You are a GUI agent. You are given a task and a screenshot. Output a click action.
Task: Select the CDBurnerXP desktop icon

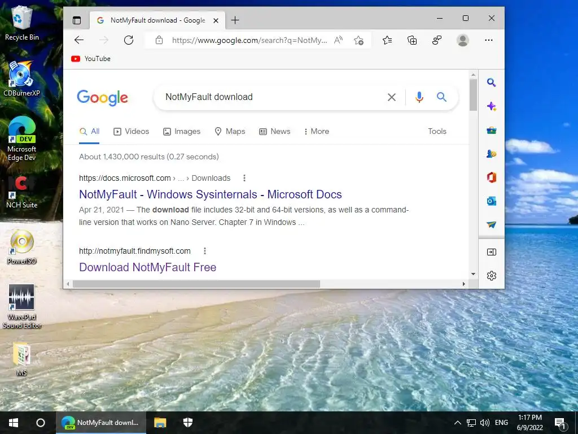pyautogui.click(x=21, y=79)
